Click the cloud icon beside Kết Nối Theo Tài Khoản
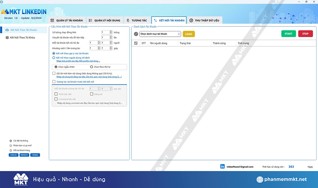This screenshot has height=188, width=318. (x=7, y=30)
